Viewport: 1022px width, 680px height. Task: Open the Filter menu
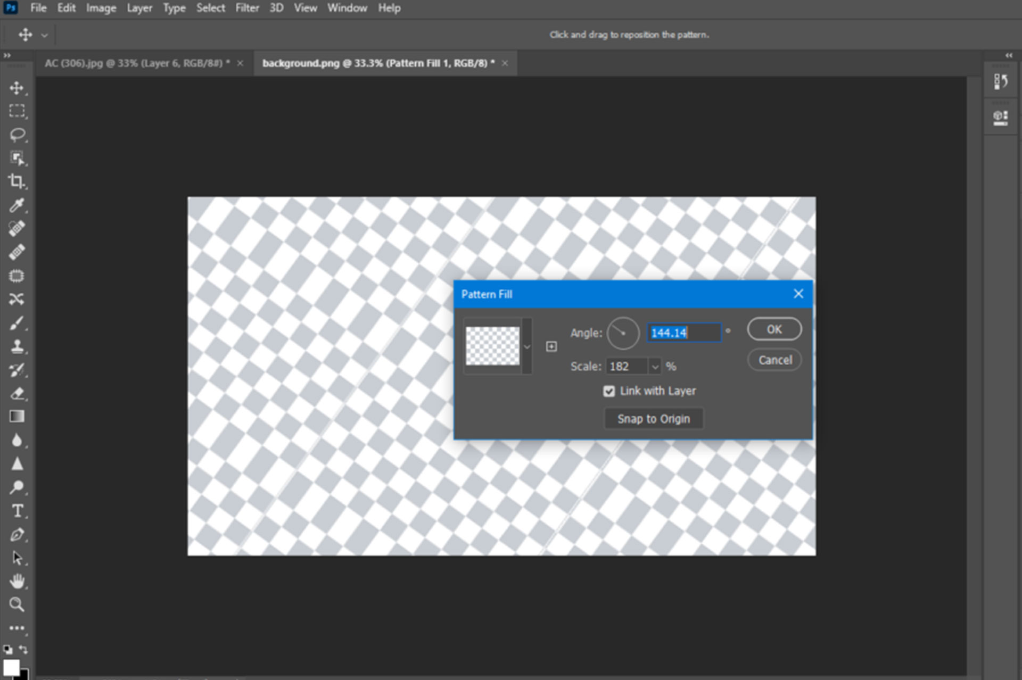coord(247,8)
